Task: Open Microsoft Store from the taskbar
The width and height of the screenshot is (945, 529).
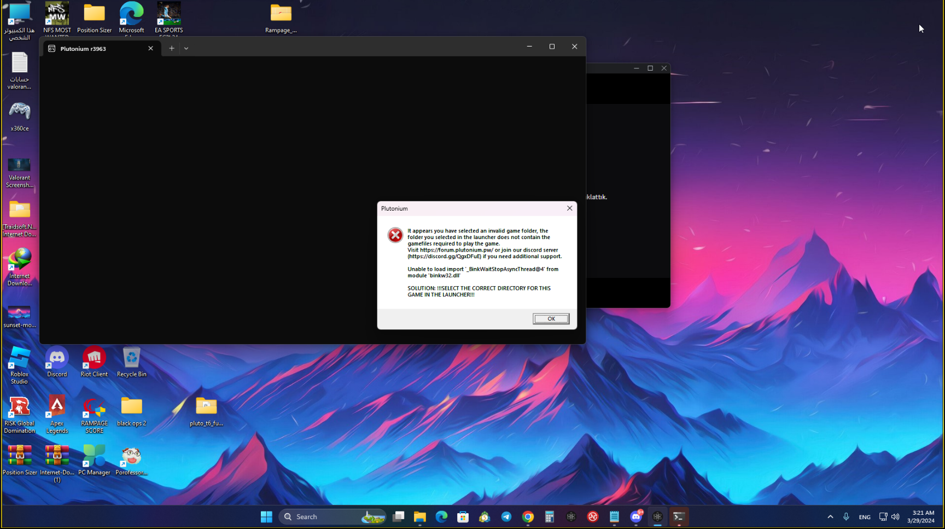Action: [463, 517]
